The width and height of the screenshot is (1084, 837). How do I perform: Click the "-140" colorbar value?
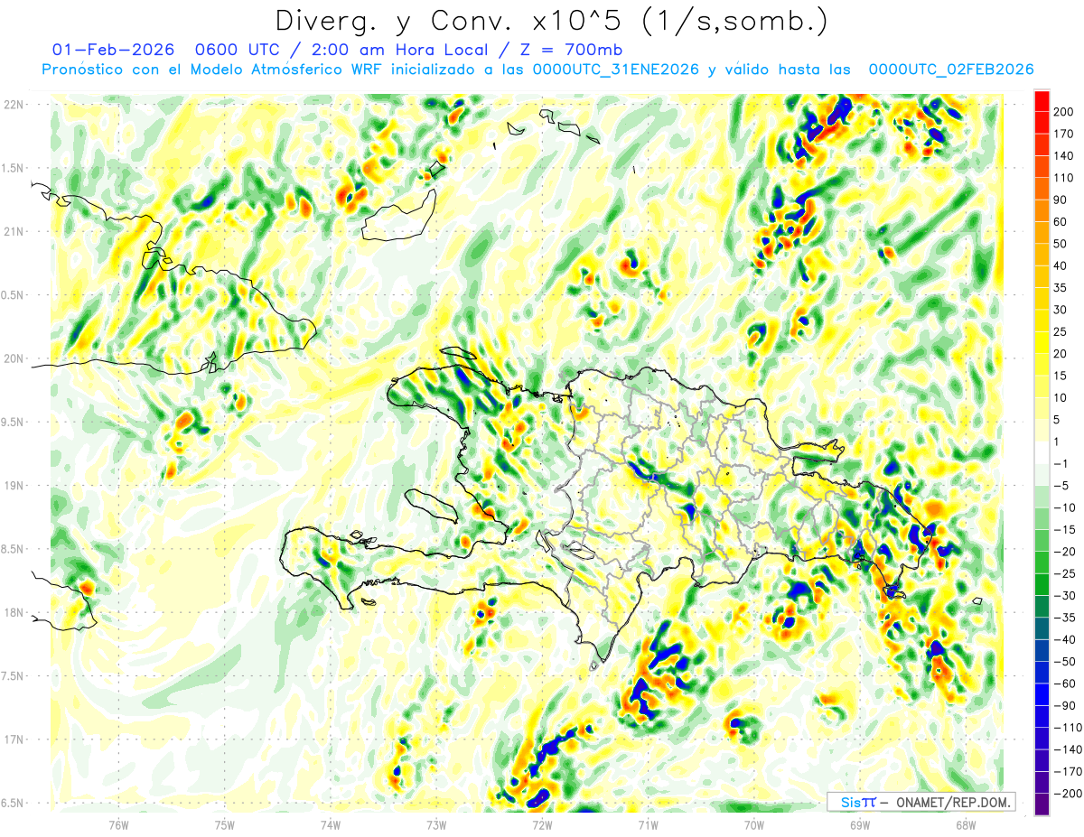pyautogui.click(x=1070, y=749)
